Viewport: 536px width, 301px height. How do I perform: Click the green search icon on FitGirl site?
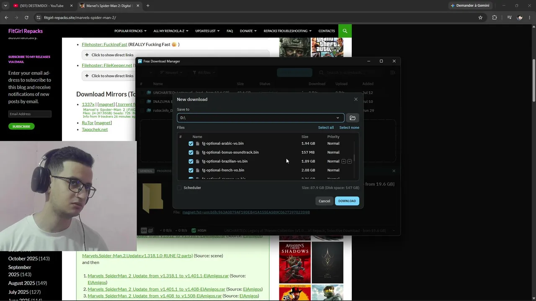tap(345, 31)
